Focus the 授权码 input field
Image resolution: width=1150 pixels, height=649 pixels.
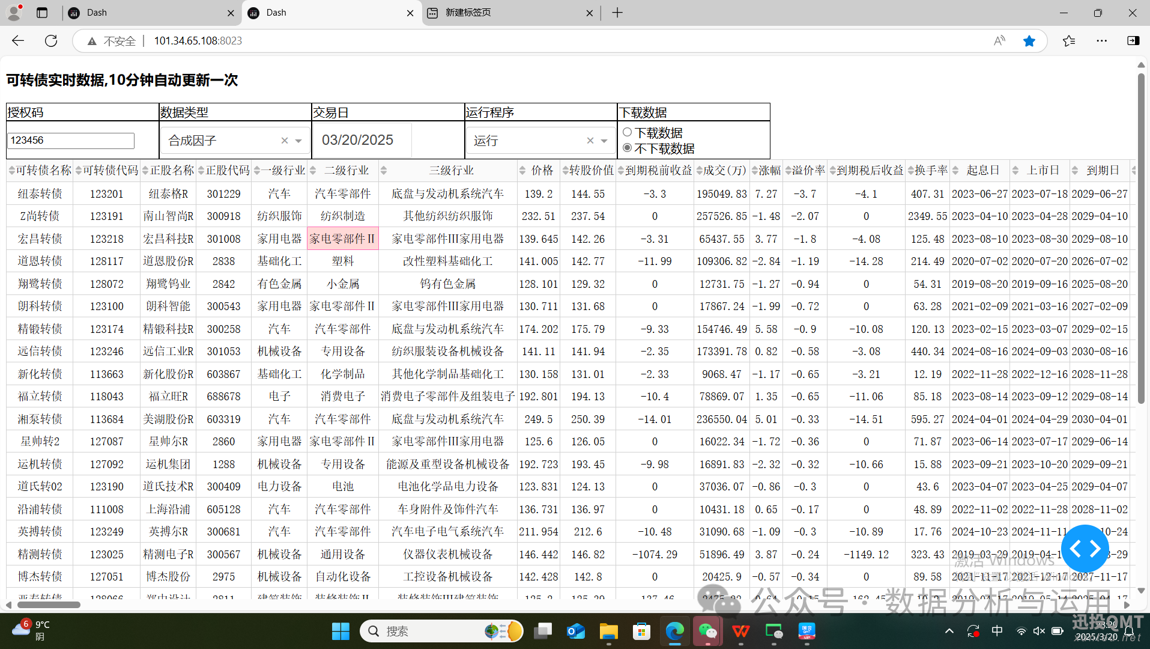coord(71,141)
